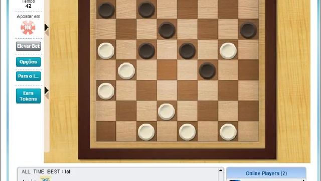The height and width of the screenshot is (181, 321).
Task: Pick bottom-row white piece in fifth column
Action: (x=187, y=132)
